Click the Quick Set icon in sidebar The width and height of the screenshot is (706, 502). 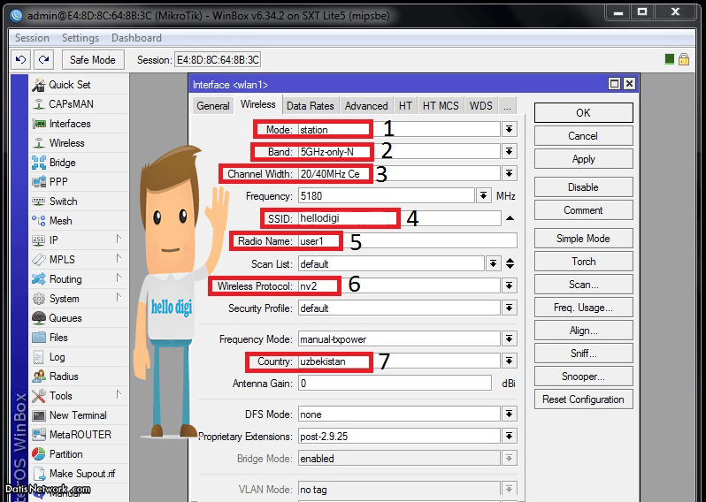(39, 85)
